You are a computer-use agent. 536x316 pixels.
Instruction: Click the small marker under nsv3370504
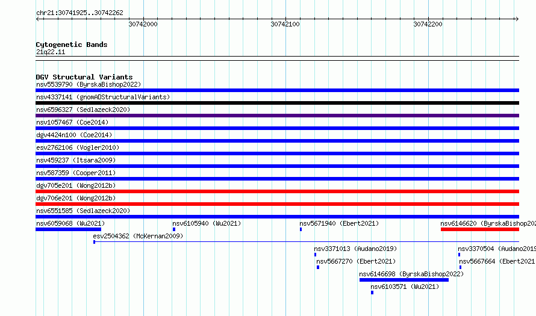coord(459,255)
